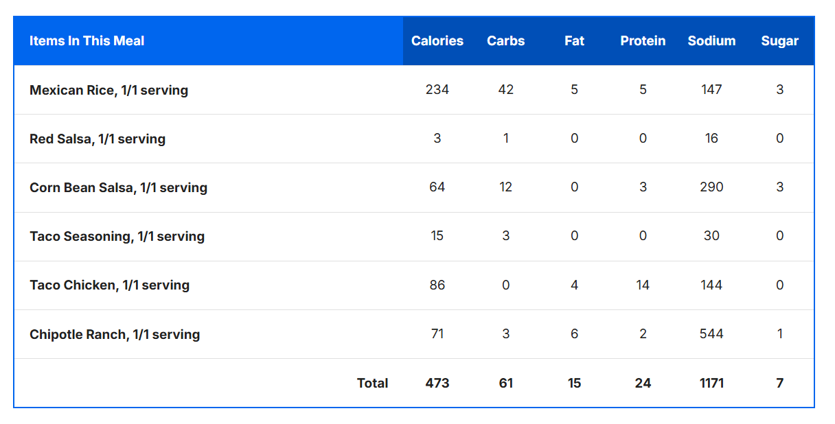Click the "Items In This Meal" header
Viewport: 835px width, 424px height.
click(87, 41)
